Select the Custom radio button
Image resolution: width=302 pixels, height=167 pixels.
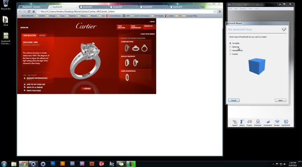[x=230, y=54]
